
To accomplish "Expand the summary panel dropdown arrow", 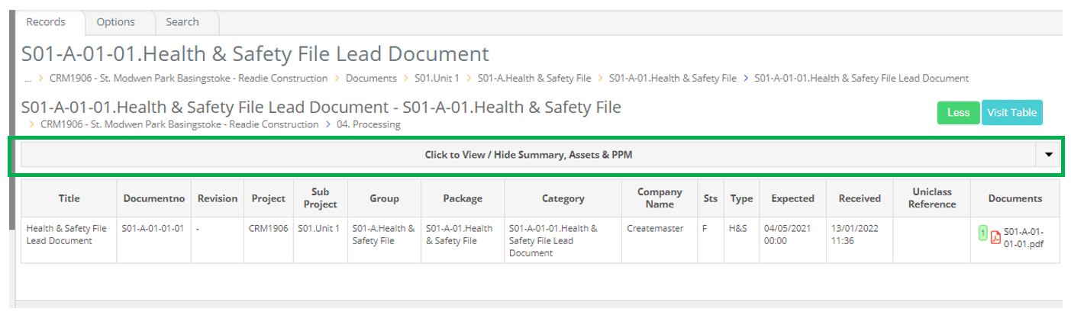I will [1048, 155].
